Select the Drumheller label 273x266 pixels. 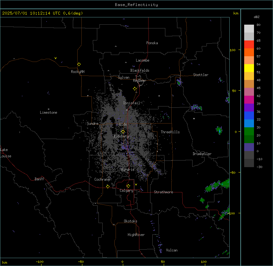[x=202, y=154]
